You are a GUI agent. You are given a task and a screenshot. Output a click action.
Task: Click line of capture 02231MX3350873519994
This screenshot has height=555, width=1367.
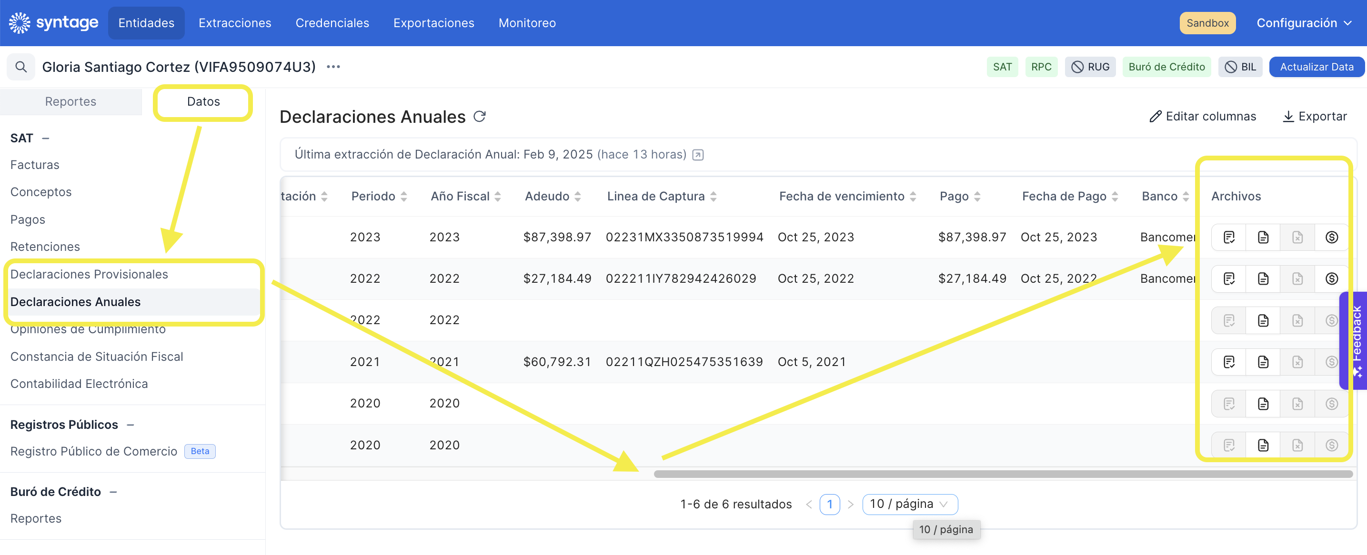click(x=684, y=237)
